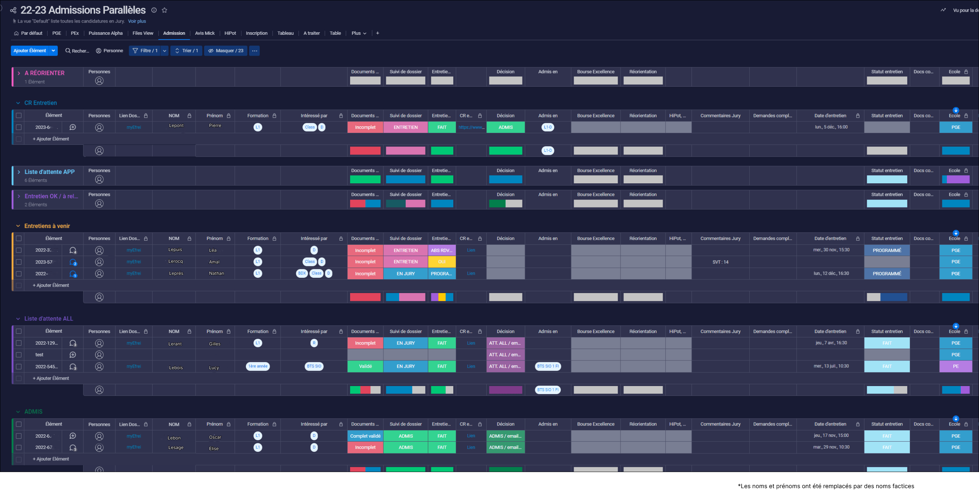Tick the checkbox for Lerant row
Screen dimensions: 979x494
pos(19,343)
